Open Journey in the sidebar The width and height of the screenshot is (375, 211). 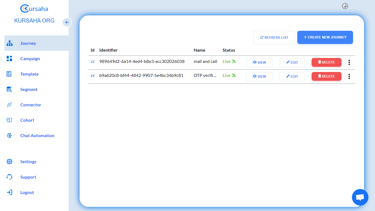(37, 43)
